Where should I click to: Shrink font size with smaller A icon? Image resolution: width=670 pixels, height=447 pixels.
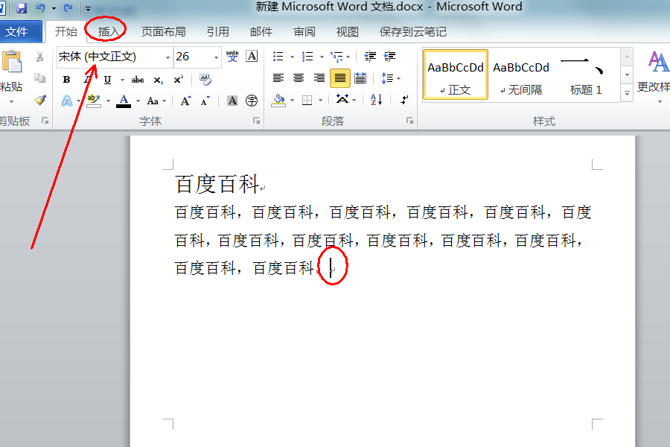pyautogui.click(x=205, y=101)
